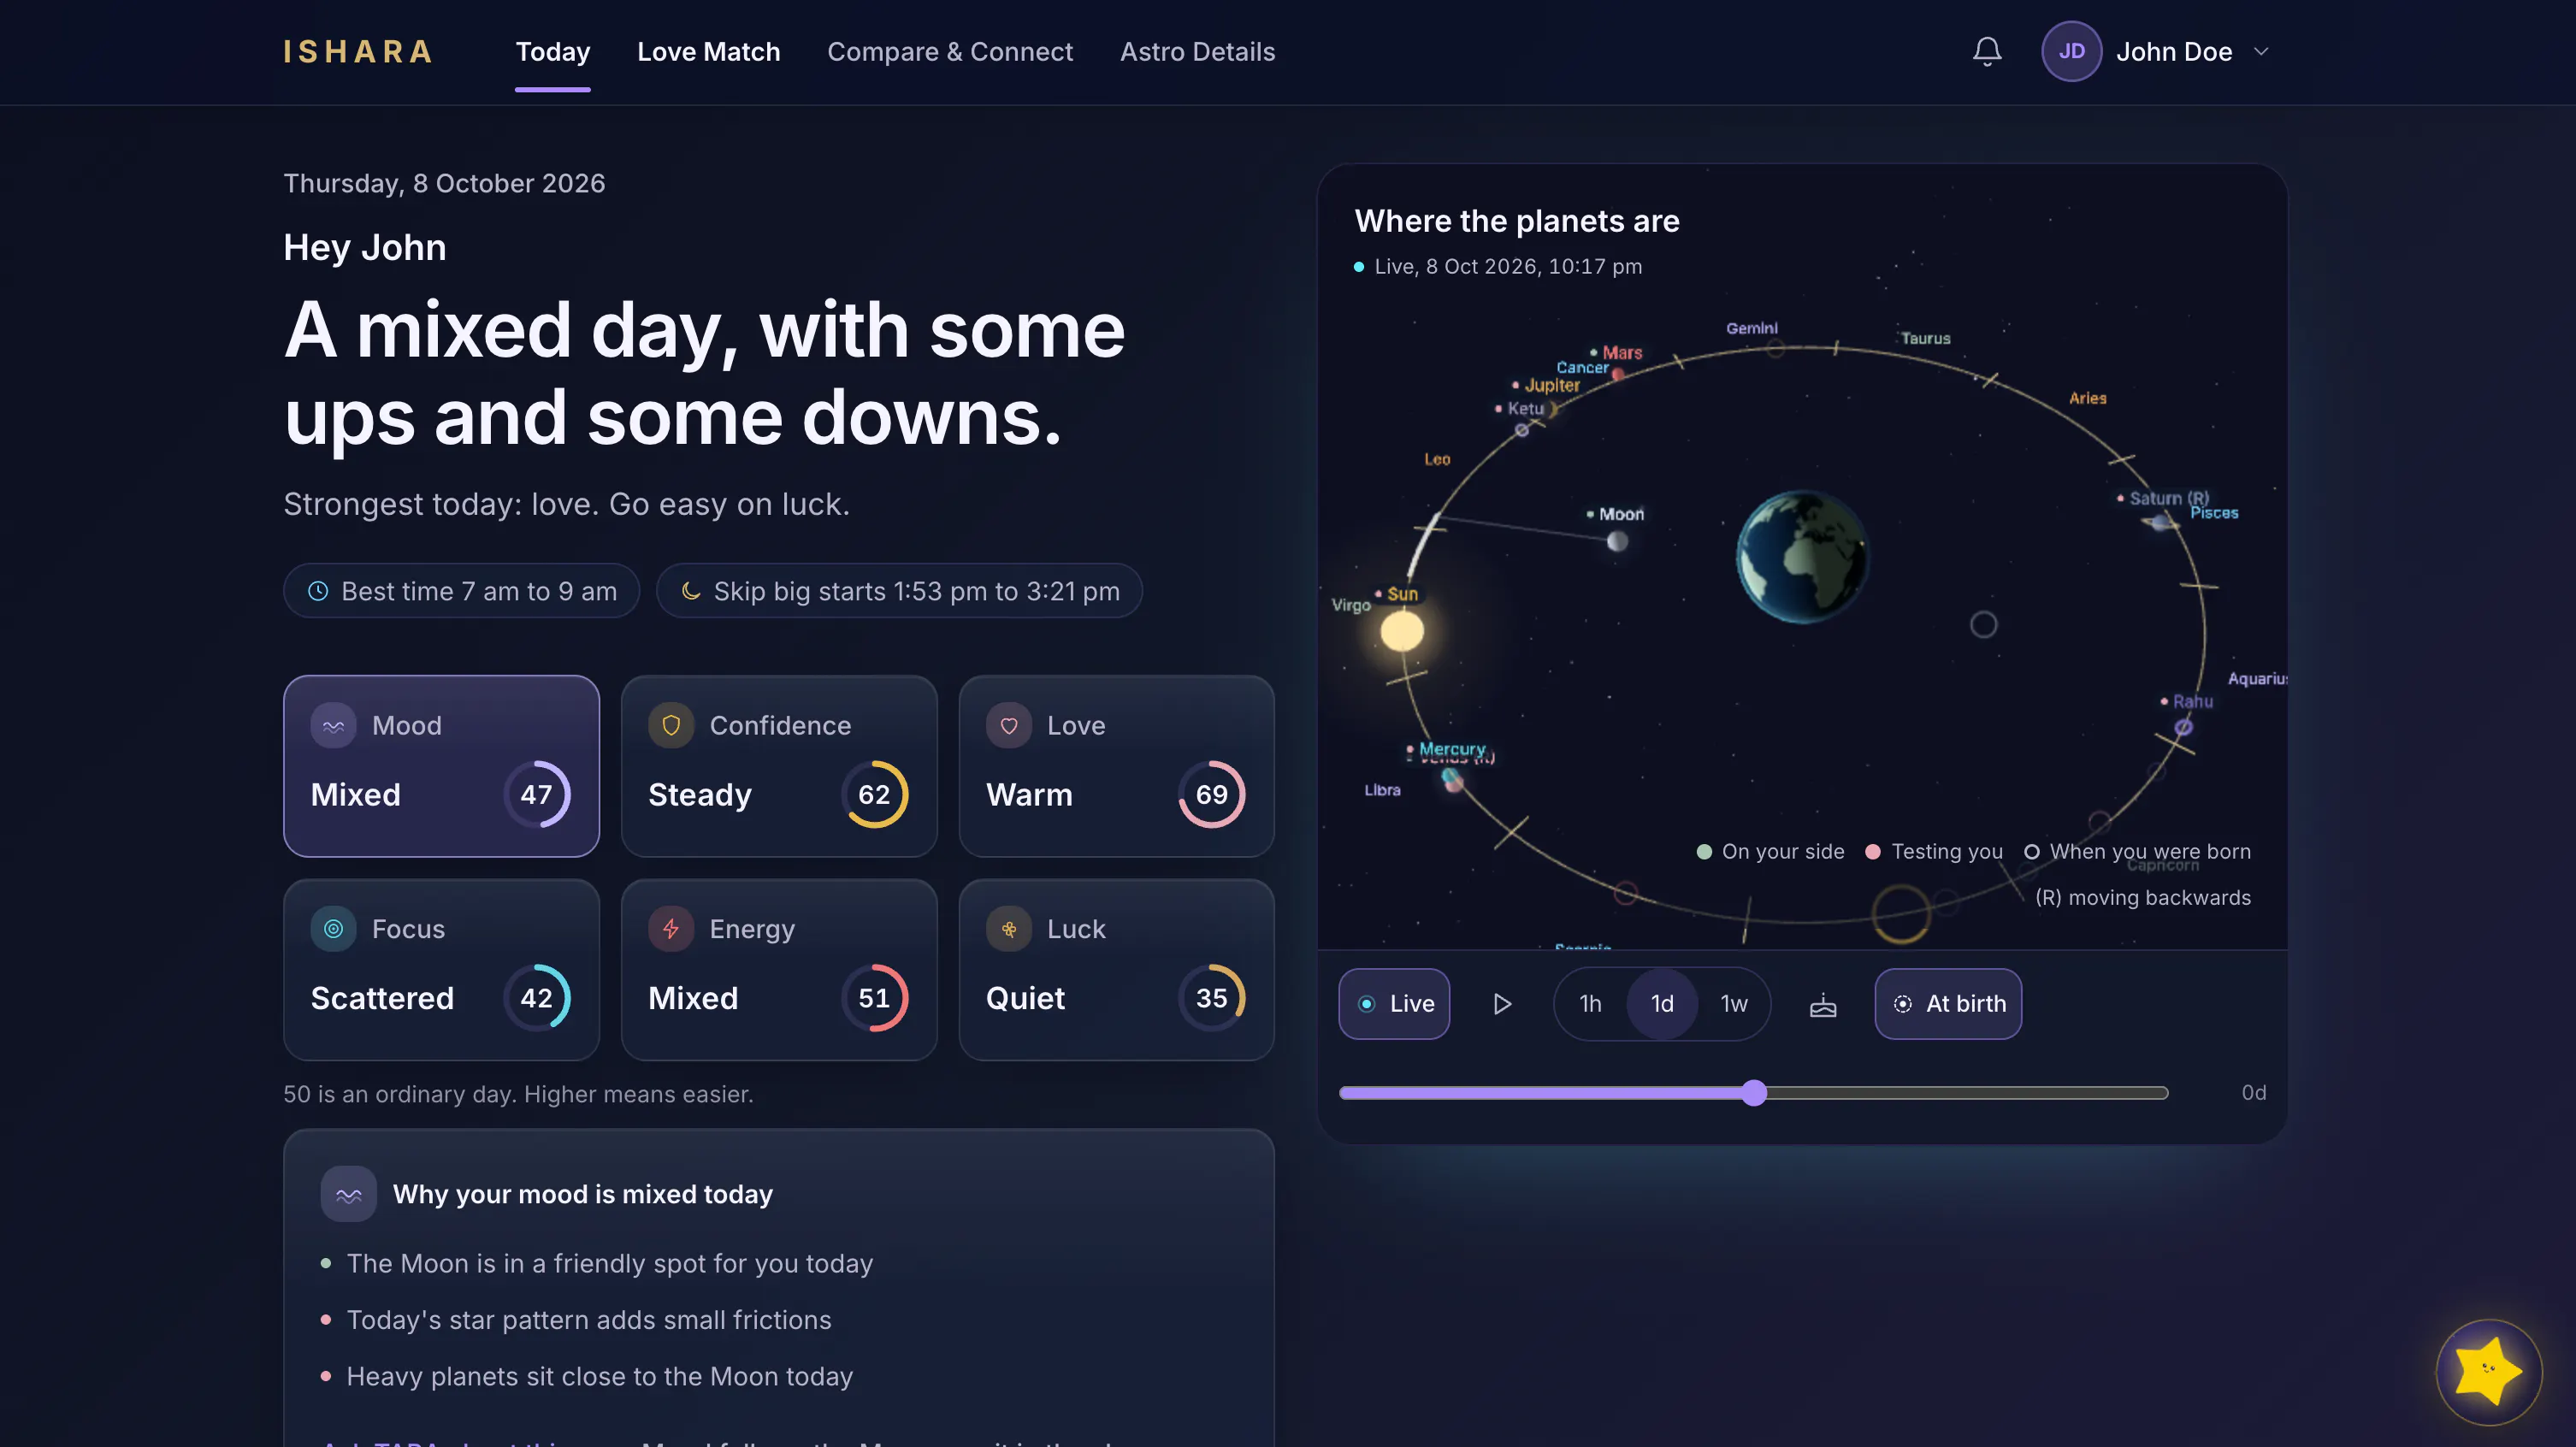Click the time offset slider handle
2576x1447 pixels.
(1753, 1092)
